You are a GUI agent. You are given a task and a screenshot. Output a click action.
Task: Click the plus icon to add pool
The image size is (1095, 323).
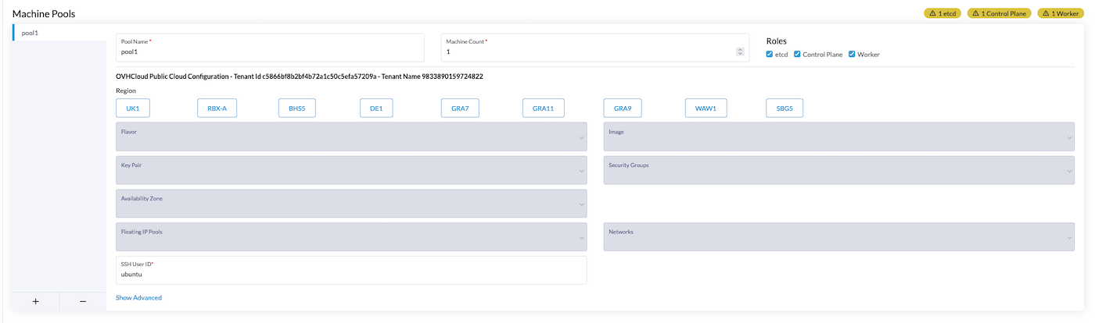[35, 302]
